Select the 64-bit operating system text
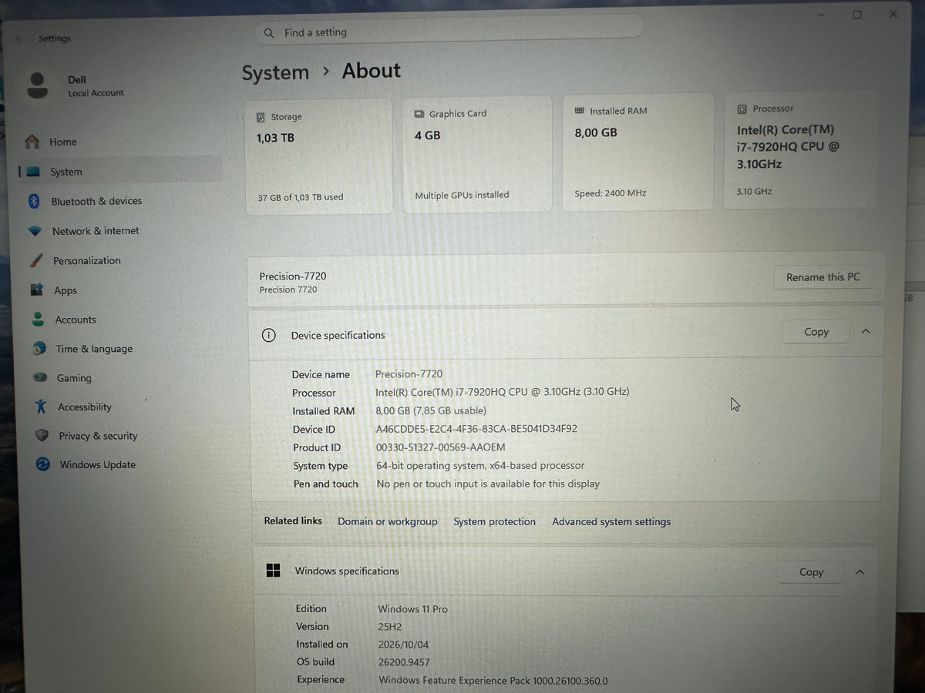925x693 pixels. pyautogui.click(x=480, y=466)
